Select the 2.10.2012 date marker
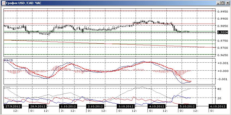The image size is (231, 115). click(96, 106)
